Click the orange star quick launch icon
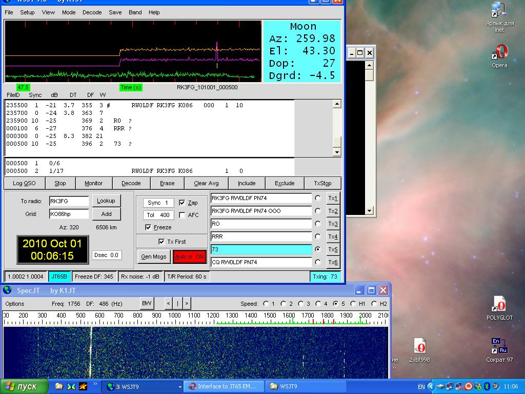The width and height of the screenshot is (525, 394). point(83,386)
